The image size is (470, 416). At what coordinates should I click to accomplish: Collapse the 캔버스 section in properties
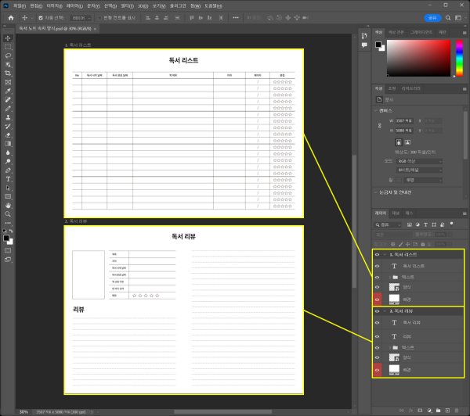375,111
